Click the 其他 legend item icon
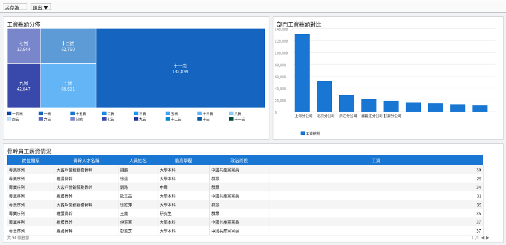 tap(73, 119)
